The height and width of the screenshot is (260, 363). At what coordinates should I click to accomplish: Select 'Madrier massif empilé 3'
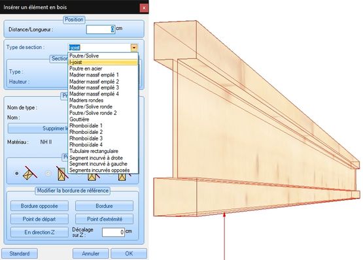click(103, 88)
